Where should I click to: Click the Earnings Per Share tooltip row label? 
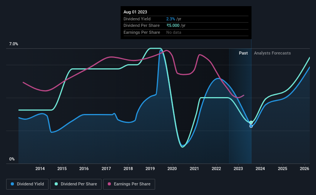pos(142,32)
